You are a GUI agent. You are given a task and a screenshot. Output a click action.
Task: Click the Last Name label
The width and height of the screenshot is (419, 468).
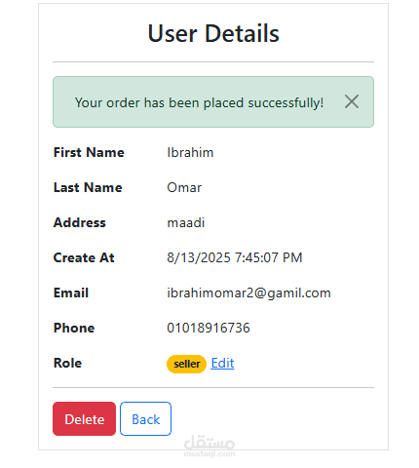tap(88, 187)
